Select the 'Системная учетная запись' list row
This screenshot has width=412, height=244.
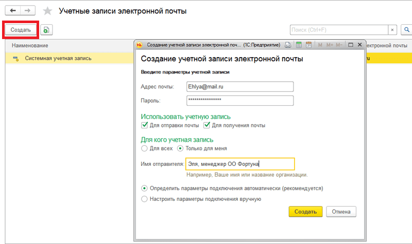click(x=58, y=58)
